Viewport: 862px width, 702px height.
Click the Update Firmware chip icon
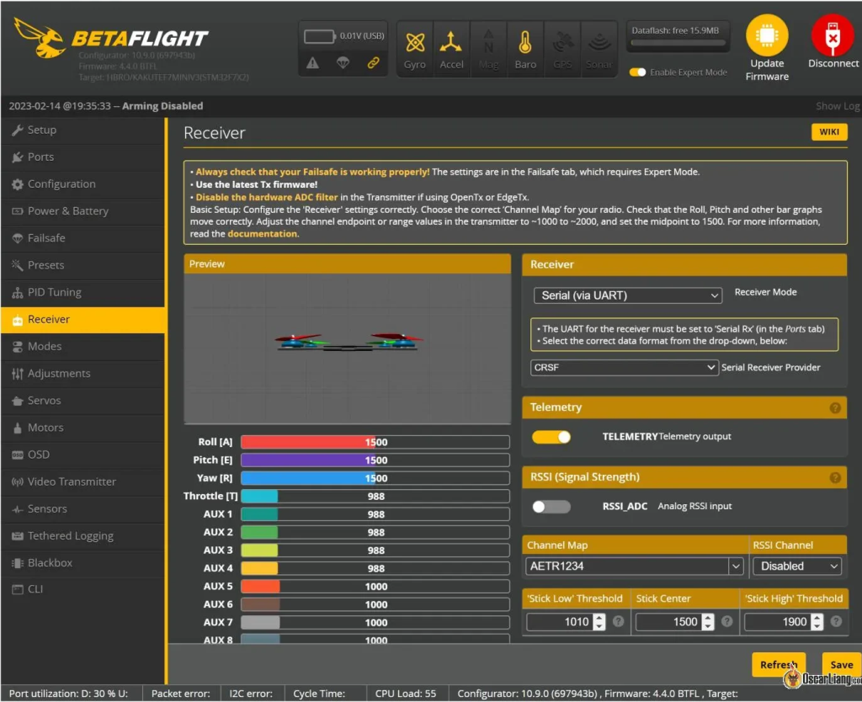(767, 35)
